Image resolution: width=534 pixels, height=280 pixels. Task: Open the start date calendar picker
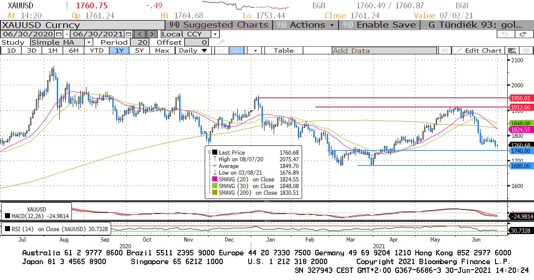[x=59, y=34]
